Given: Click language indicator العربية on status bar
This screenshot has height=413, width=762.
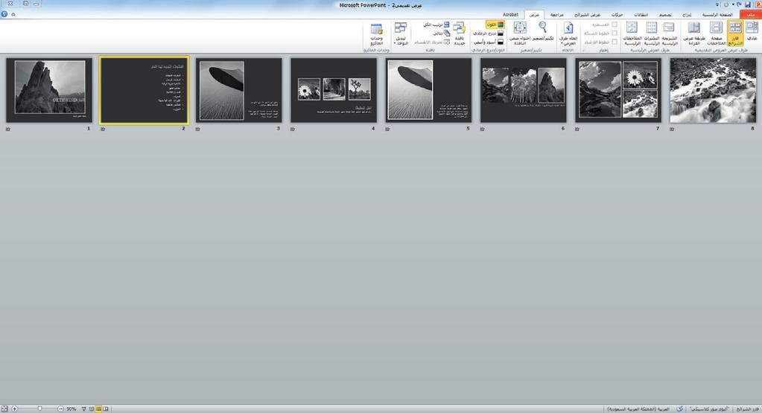Looking at the screenshot, I should point(639,409).
